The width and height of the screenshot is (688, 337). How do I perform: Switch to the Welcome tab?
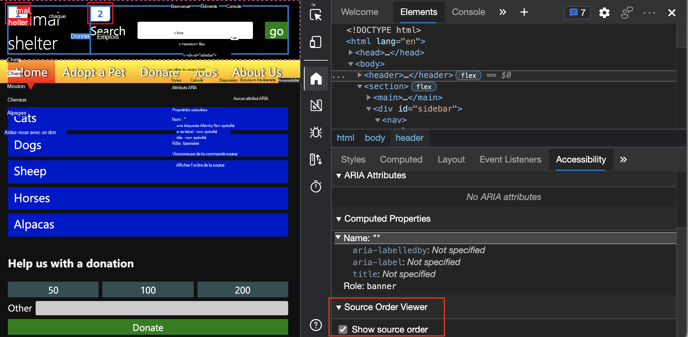[359, 12]
